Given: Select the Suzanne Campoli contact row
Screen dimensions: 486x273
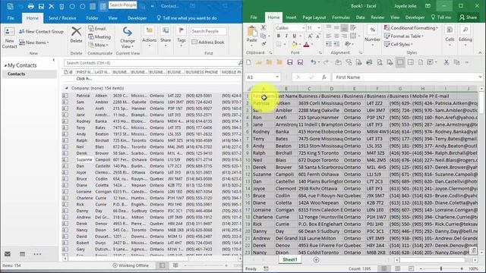Looking at the screenshot, I should [152, 160].
